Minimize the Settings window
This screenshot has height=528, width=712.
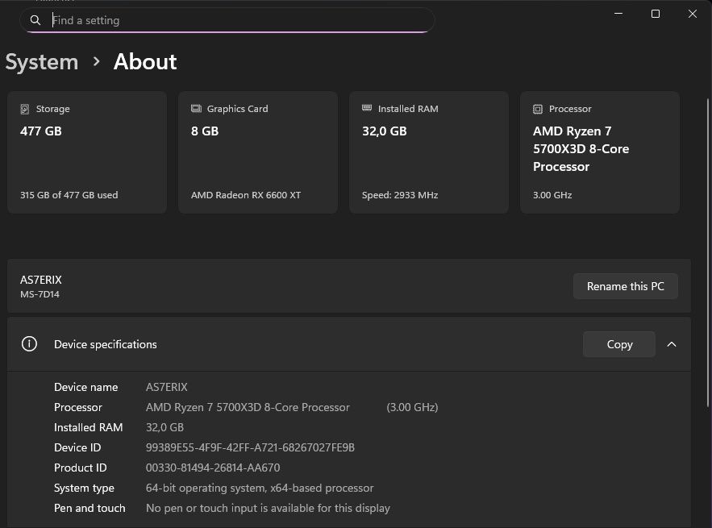coord(618,14)
